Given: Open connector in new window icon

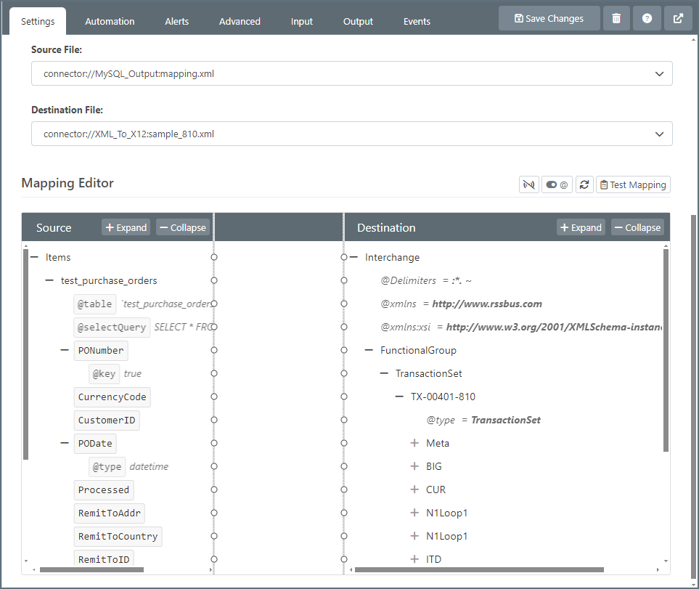Looking at the screenshot, I should [678, 18].
